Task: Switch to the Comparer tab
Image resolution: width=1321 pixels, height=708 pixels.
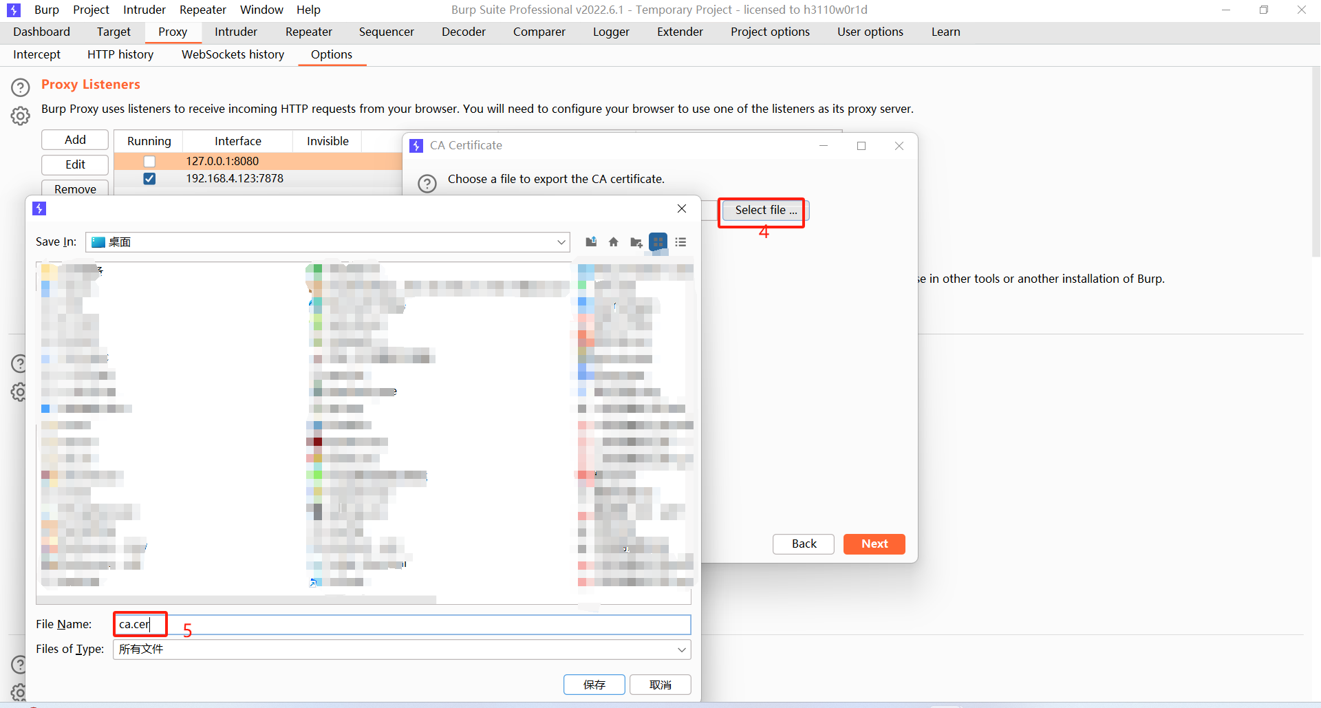Action: click(539, 32)
